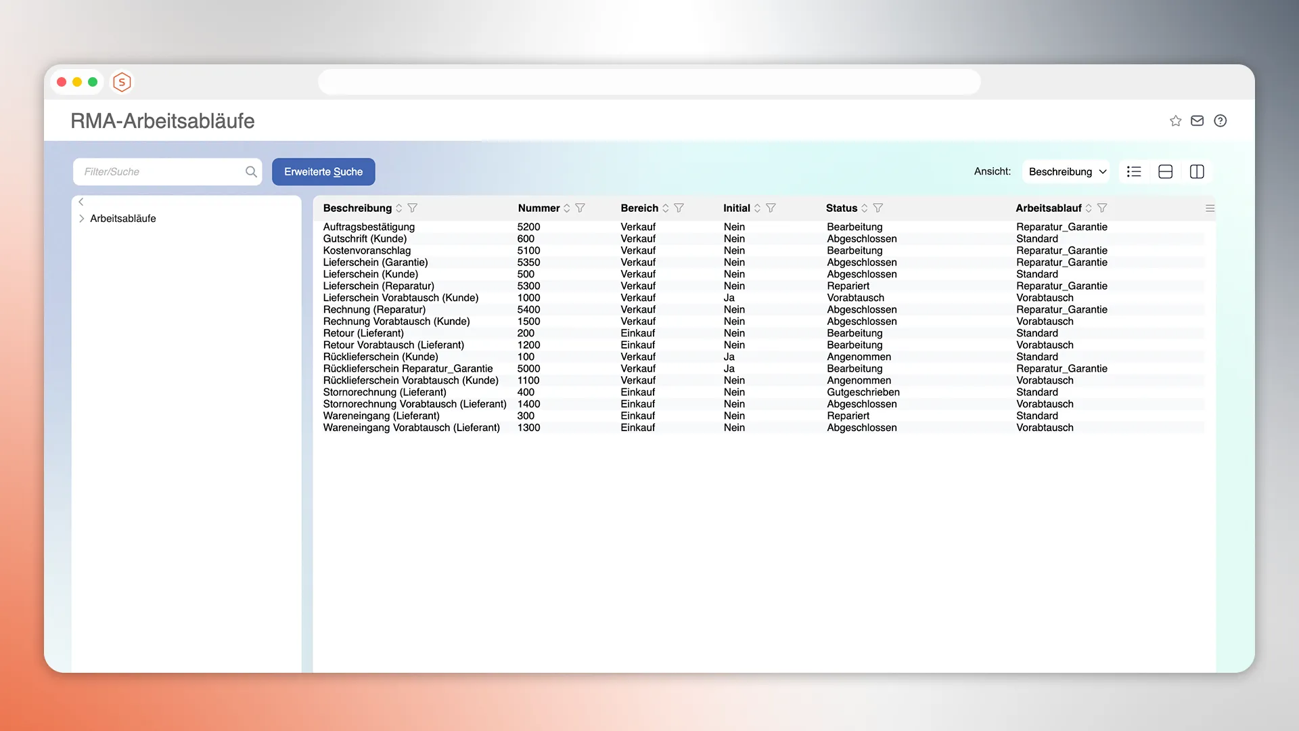
Task: Select the Kostenvoranschlag row
Action: click(x=367, y=250)
